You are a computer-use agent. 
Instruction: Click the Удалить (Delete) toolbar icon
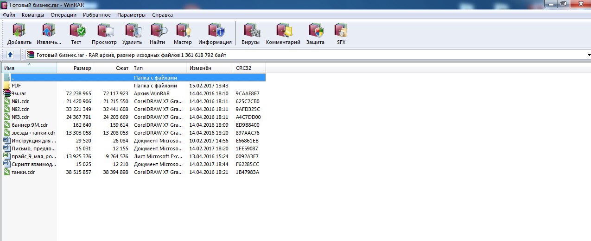point(132,31)
